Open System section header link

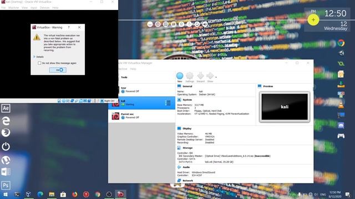click(187, 99)
